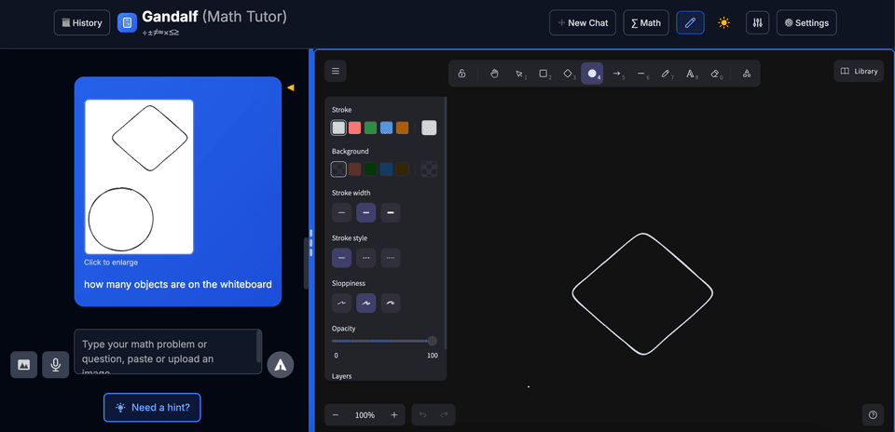Image resolution: width=895 pixels, height=432 pixels.
Task: Click the math problem input field
Action: tap(168, 352)
